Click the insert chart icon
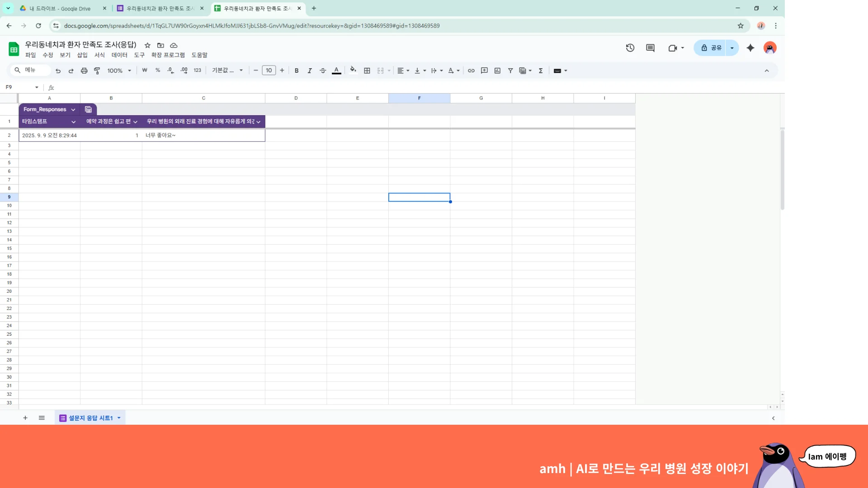The image size is (868, 488). (x=497, y=70)
